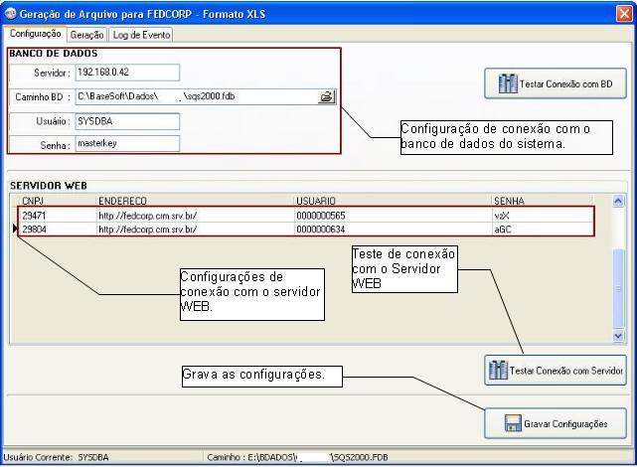Close the Geração de Arquivo window

(623, 12)
